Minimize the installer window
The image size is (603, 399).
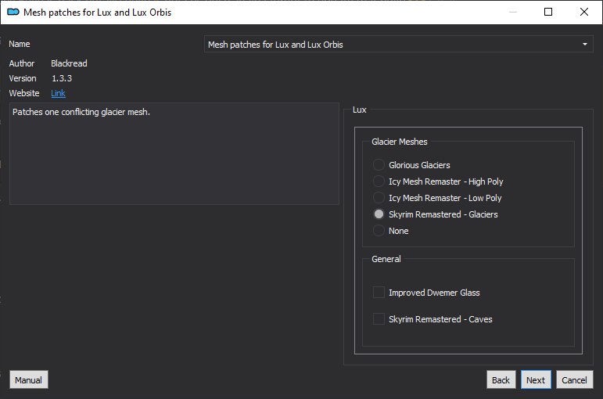(x=513, y=12)
